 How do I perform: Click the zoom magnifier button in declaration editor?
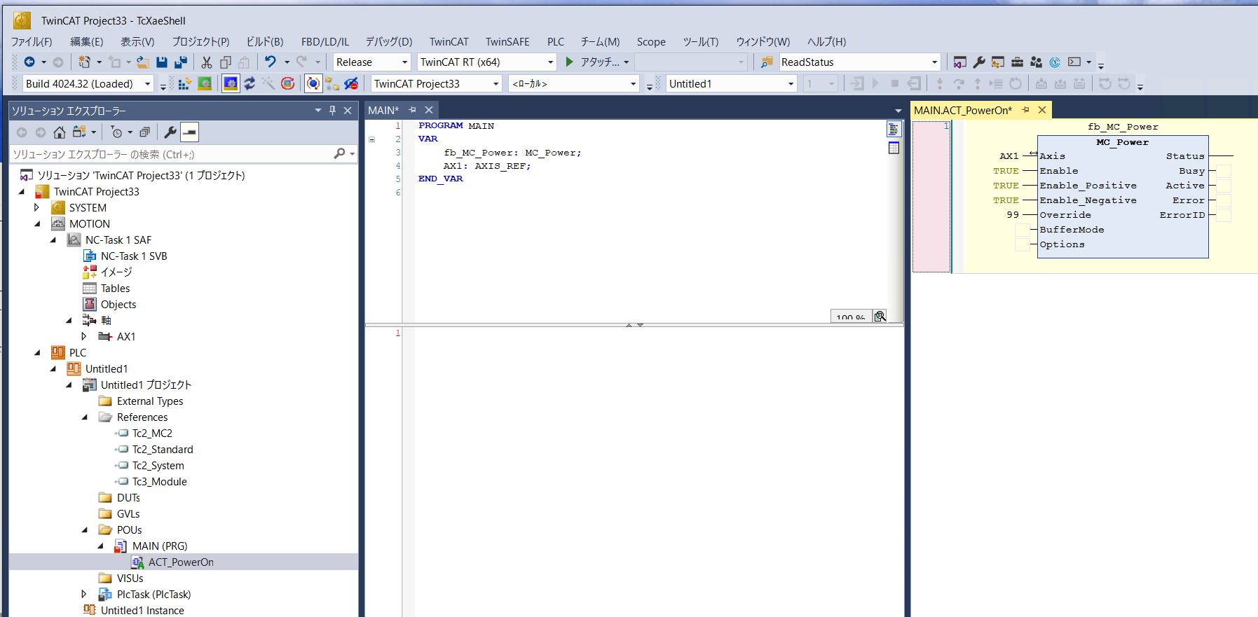[x=880, y=317]
